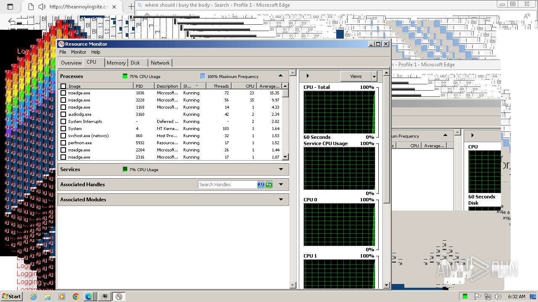Open the Task Manager taskbar button

[x=104, y=297]
